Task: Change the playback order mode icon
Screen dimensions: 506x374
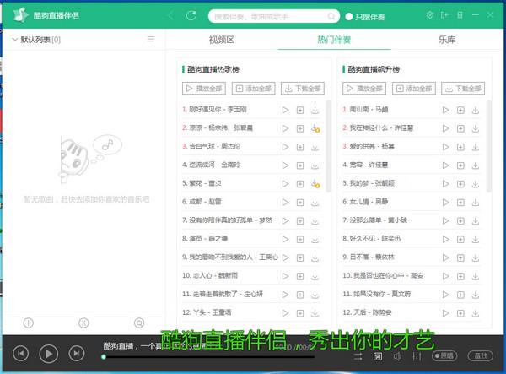Action: [358, 356]
